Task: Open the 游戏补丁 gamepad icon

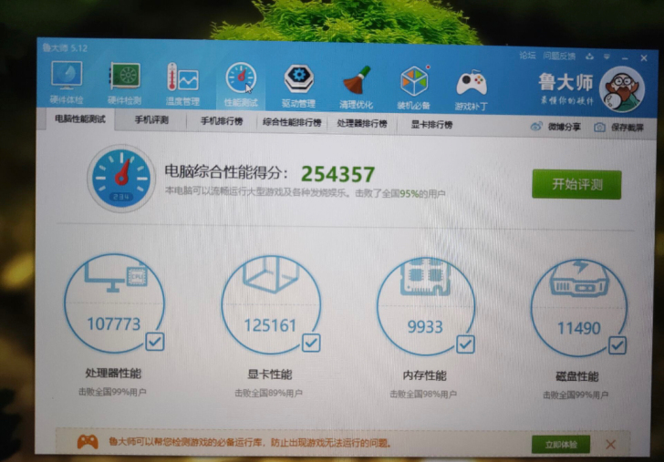Action: point(472,88)
